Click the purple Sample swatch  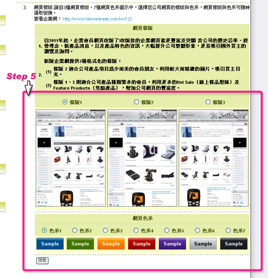click(x=172, y=244)
